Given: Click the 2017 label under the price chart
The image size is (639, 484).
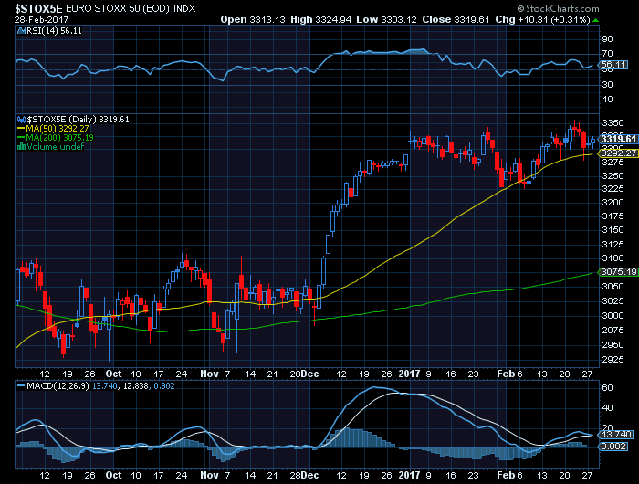Looking at the screenshot, I should coord(409,374).
